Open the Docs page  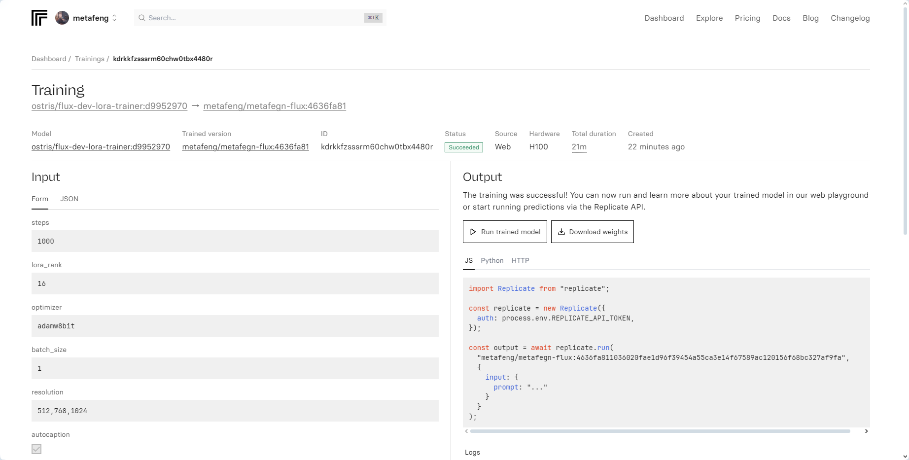pyautogui.click(x=781, y=18)
